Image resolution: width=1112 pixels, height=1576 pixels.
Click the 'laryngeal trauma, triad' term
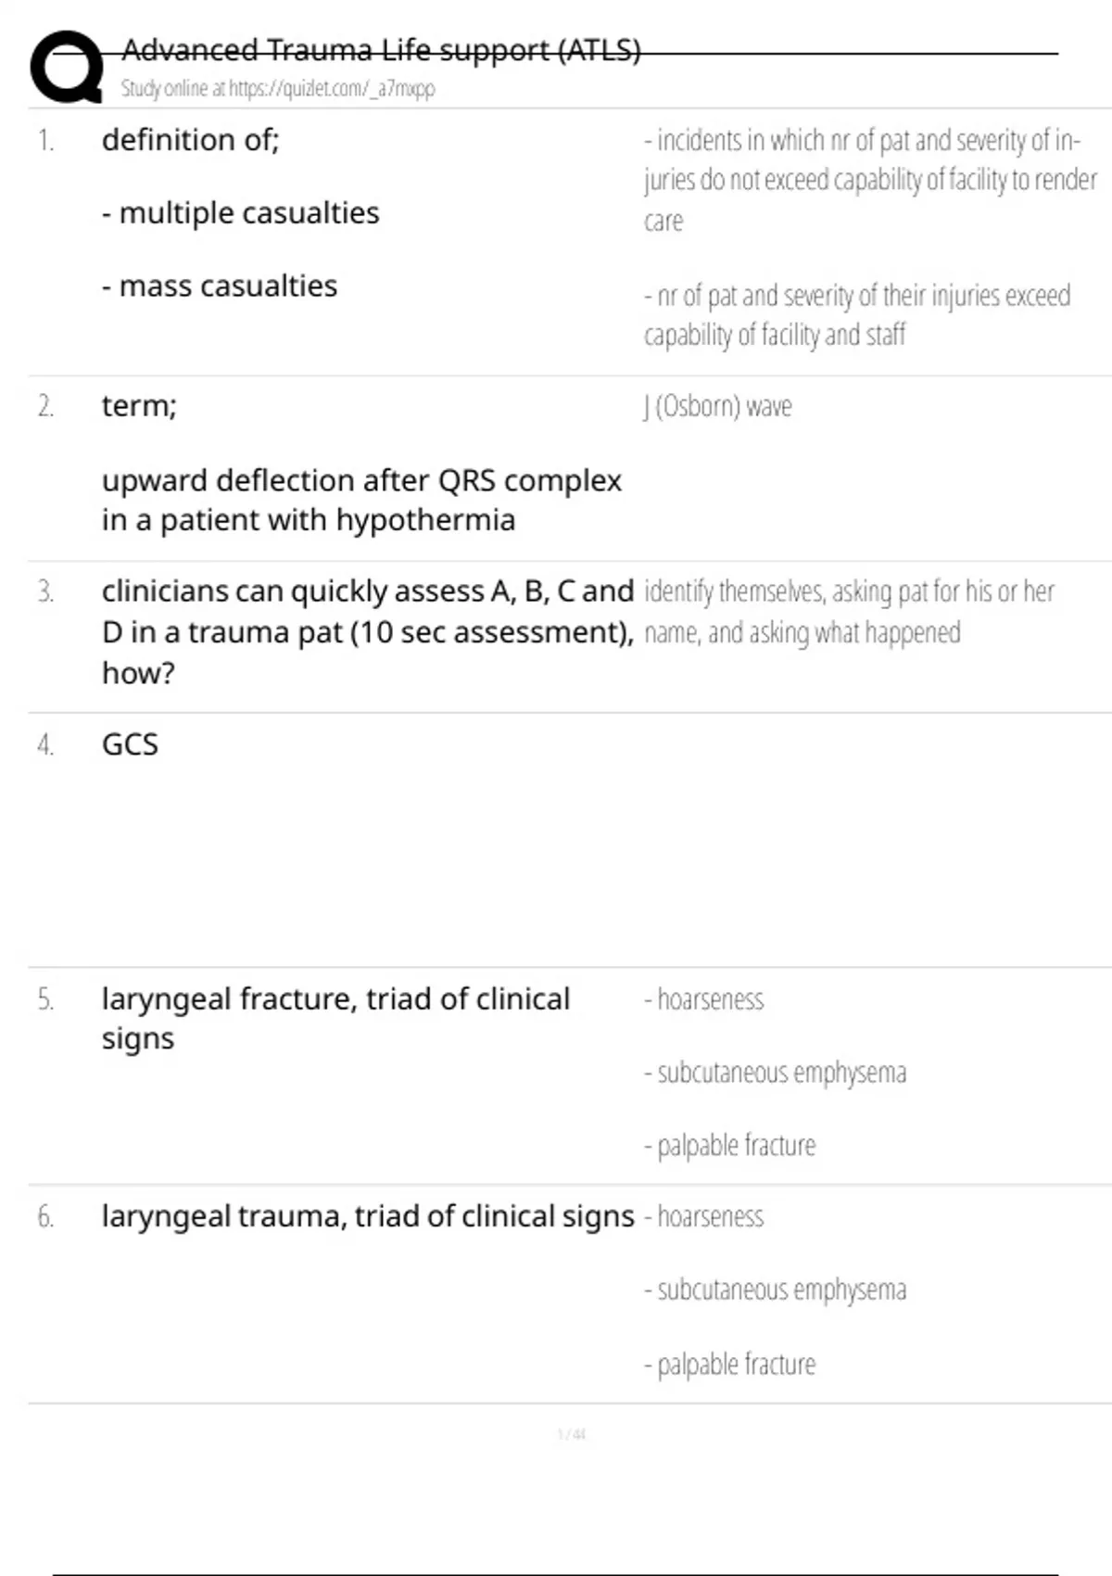(x=368, y=1216)
